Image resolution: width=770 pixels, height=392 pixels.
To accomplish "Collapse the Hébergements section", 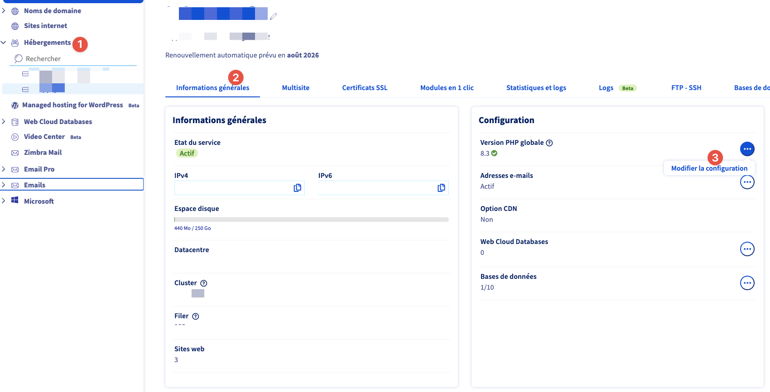I will (4, 43).
